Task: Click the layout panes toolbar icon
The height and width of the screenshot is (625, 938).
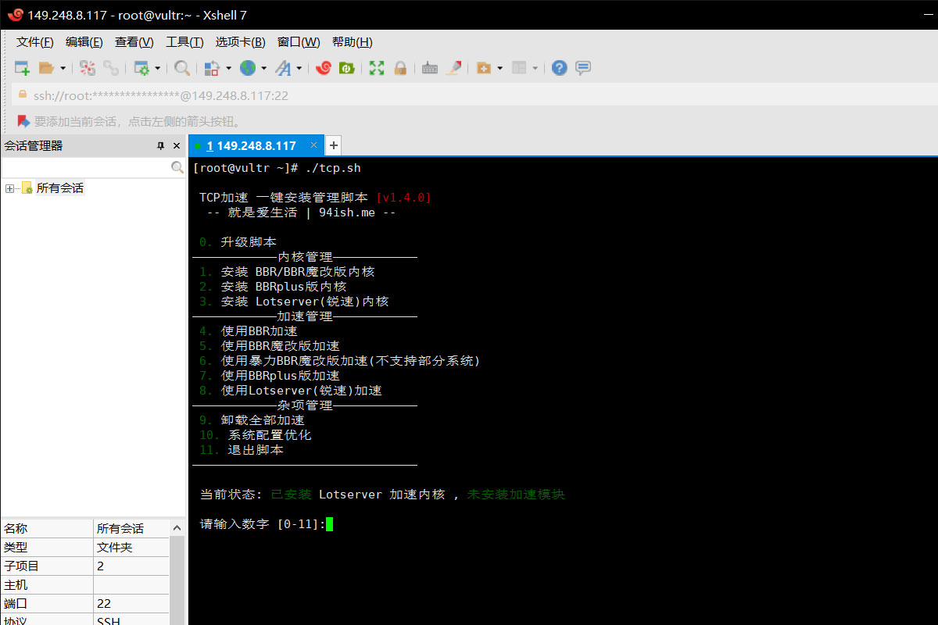Action: tap(520, 68)
